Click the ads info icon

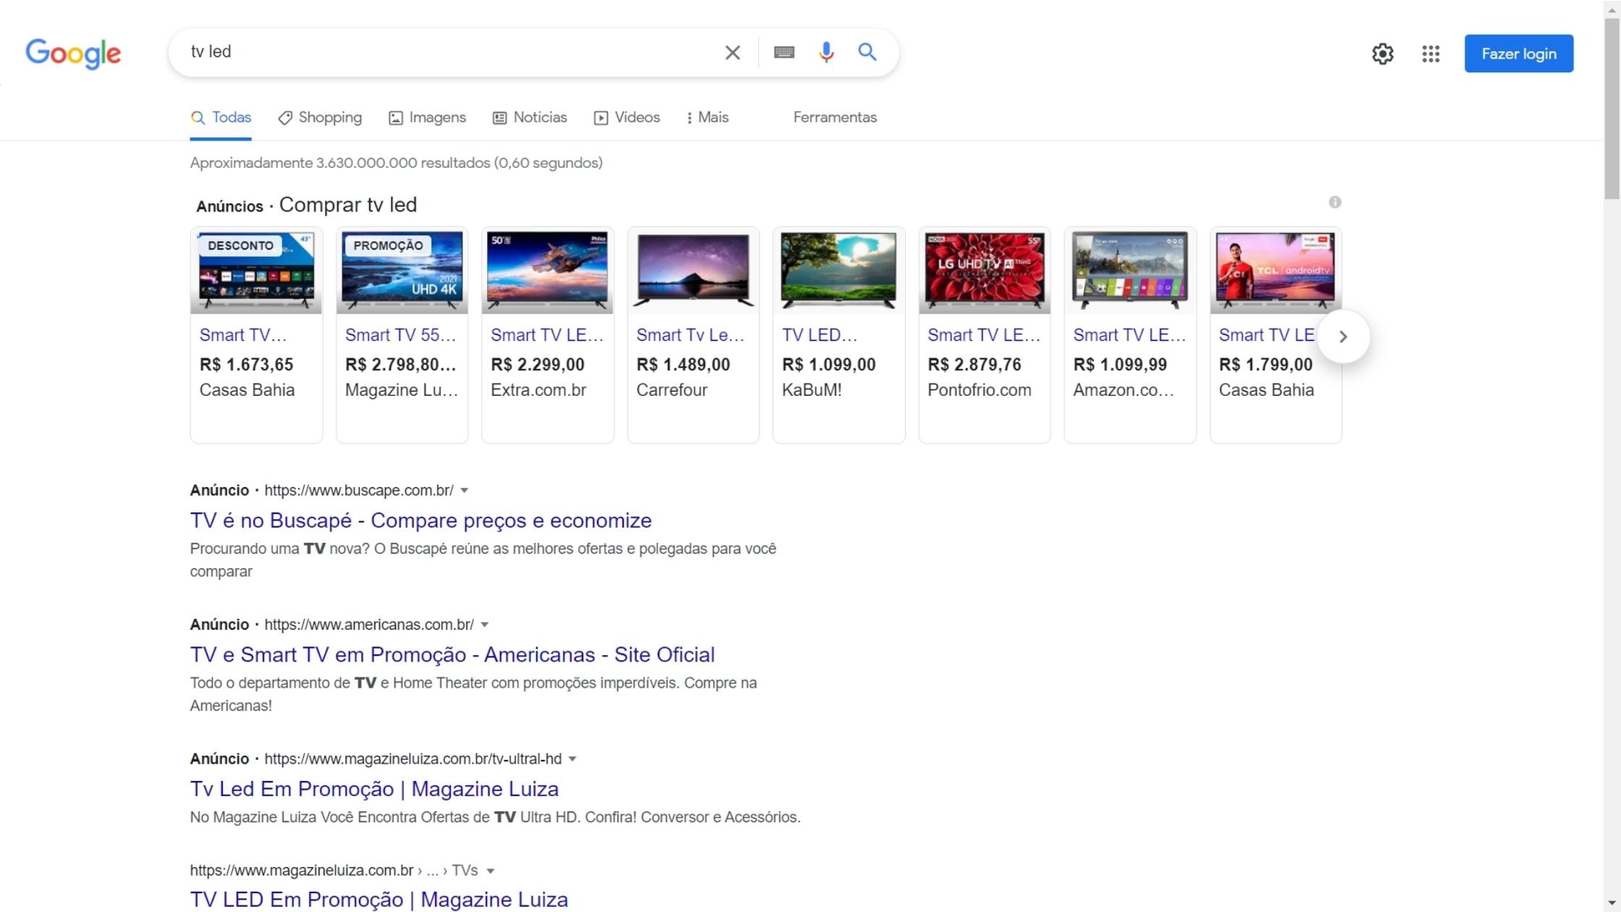click(x=1334, y=202)
